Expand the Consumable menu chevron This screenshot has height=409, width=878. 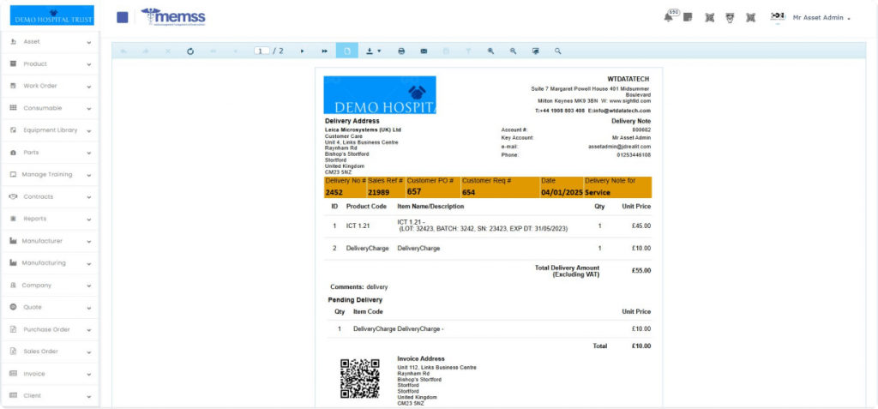point(88,108)
